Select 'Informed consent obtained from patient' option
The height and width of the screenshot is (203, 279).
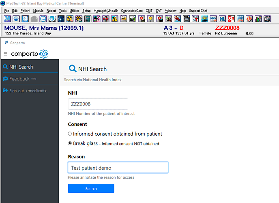tap(70, 134)
